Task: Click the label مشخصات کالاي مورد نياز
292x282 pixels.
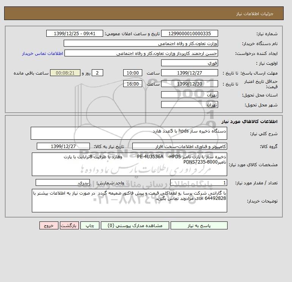Action: (253, 165)
